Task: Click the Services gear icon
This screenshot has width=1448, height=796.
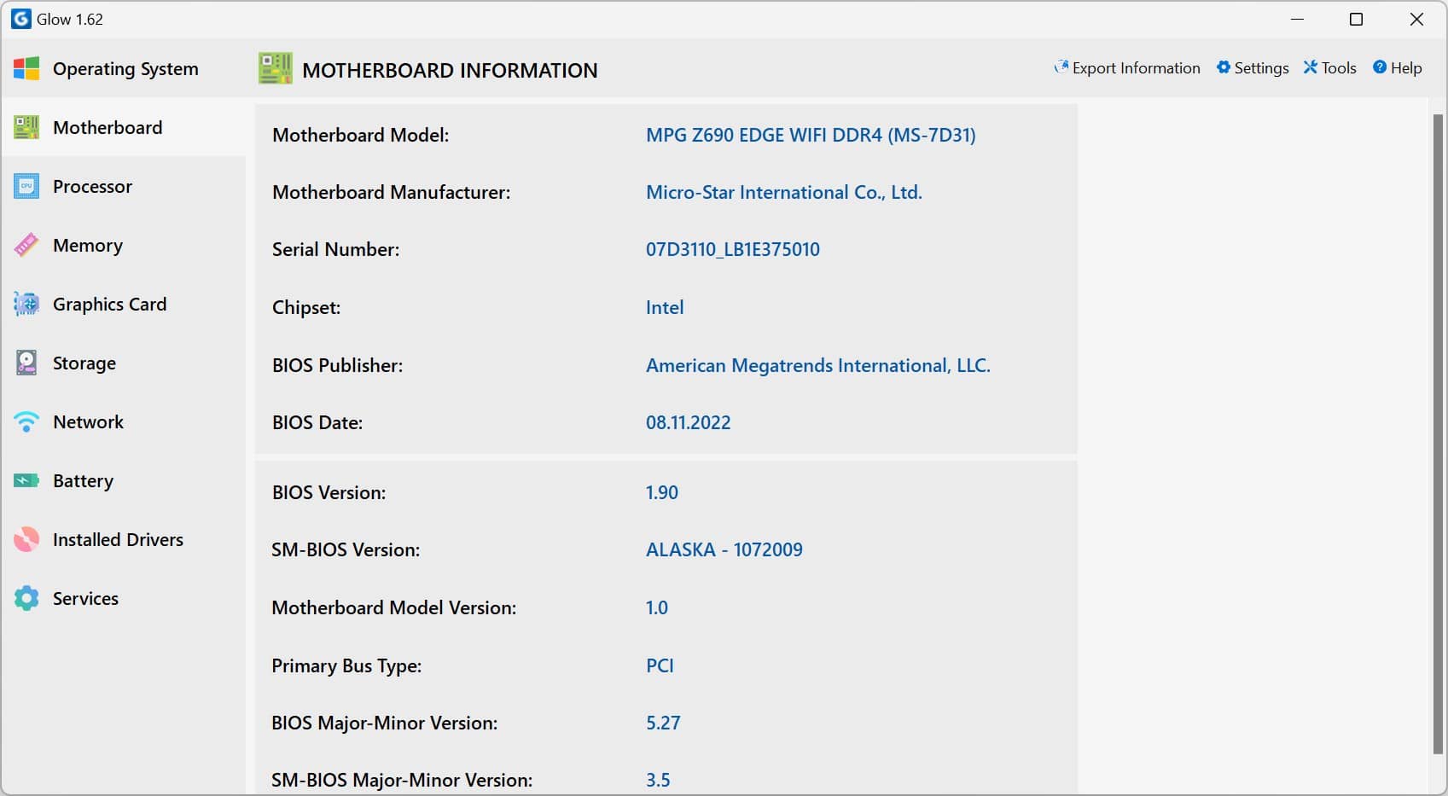Action: click(x=26, y=599)
